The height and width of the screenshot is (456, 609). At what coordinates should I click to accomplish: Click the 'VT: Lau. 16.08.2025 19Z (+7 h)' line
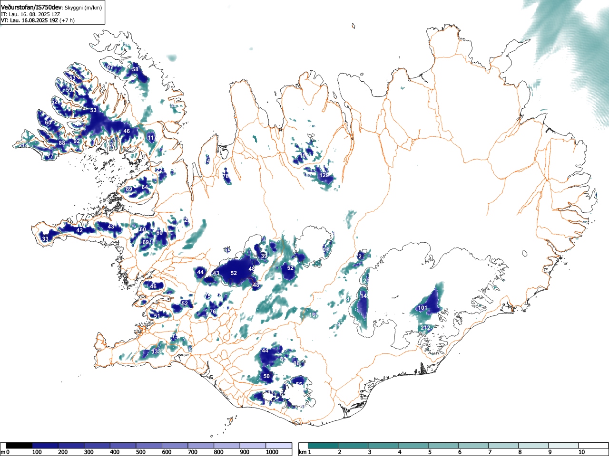click(38, 20)
